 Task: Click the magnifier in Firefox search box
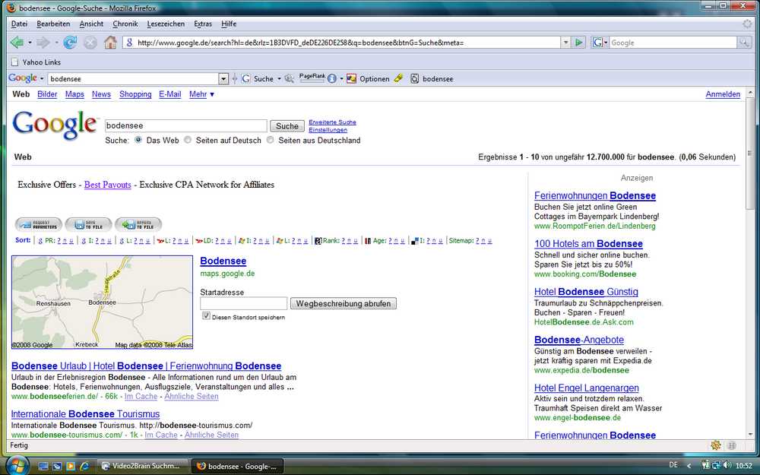[744, 43]
